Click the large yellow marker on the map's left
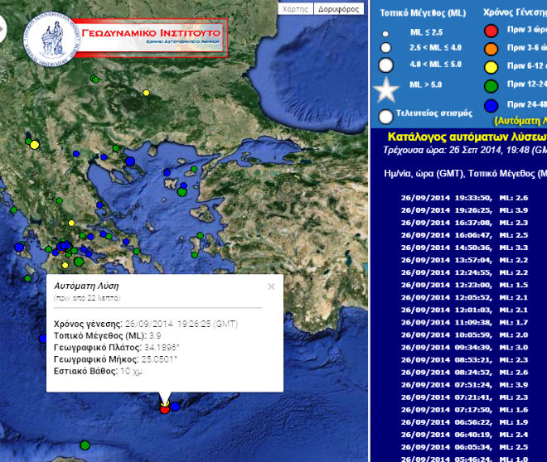547x462 pixels. 34,145
